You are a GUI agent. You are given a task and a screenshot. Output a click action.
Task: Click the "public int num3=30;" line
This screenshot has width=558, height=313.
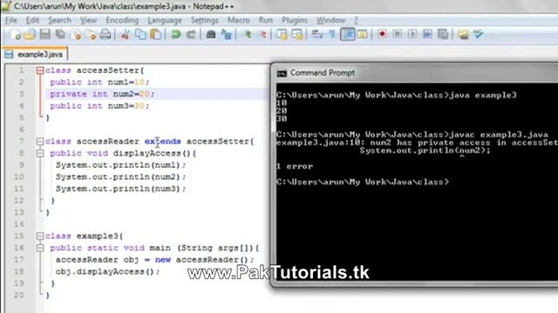pyautogui.click(x=99, y=106)
